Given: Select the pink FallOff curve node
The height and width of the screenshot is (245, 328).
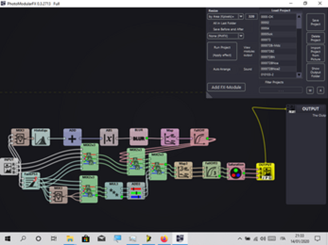Looking at the screenshot, I should pos(199,137).
